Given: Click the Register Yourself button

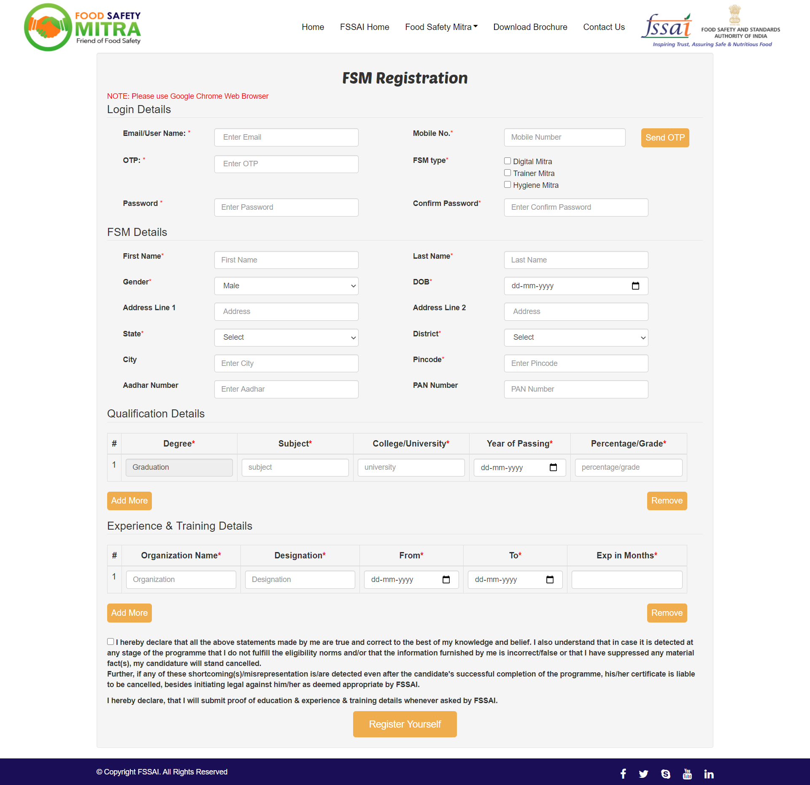Looking at the screenshot, I should [x=405, y=723].
